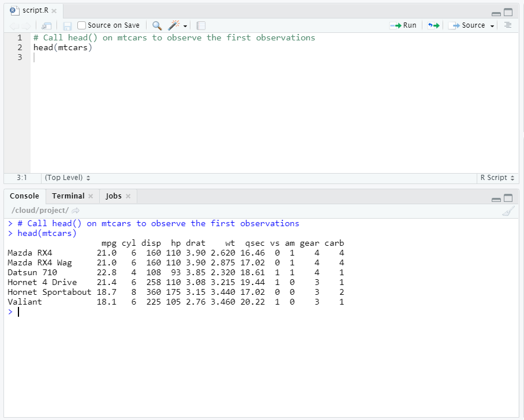Open the code tools dropdown arrow
Image resolution: width=524 pixels, height=420 pixels.
pyautogui.click(x=185, y=26)
